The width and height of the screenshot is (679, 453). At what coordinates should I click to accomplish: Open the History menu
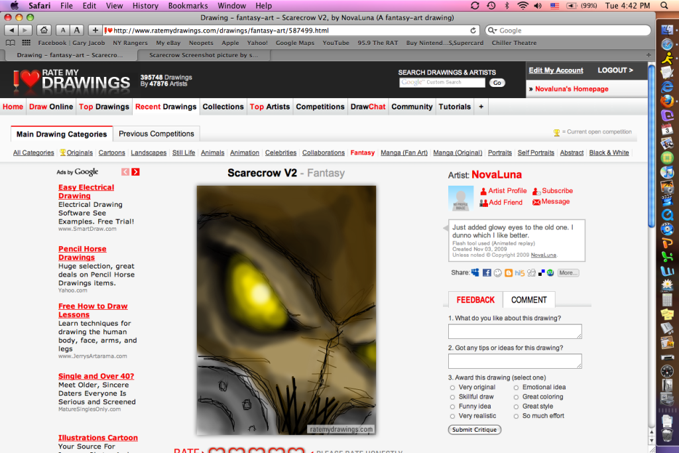pos(145,5)
